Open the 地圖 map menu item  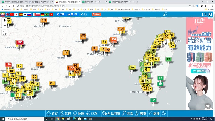tap(79, 114)
